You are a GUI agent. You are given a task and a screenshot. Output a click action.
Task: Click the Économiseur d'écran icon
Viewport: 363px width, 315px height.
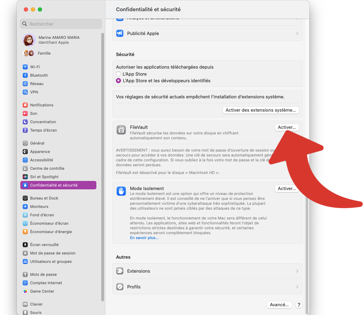tap(25, 223)
